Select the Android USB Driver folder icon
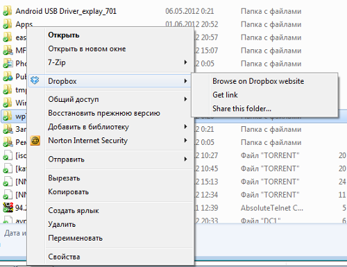This screenshot has width=347, height=267. click(x=7, y=11)
